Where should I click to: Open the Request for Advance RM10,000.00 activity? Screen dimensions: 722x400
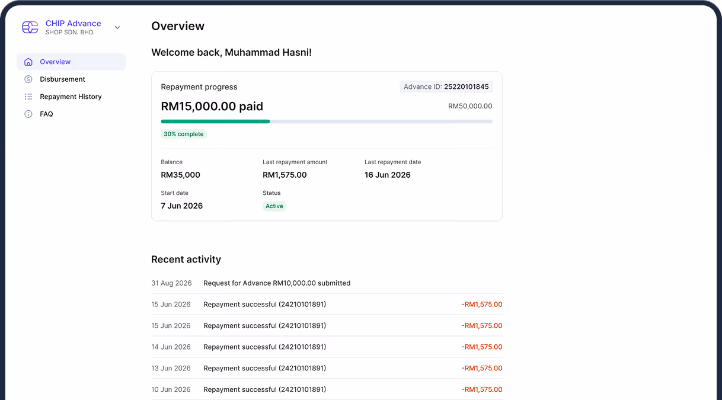(x=327, y=283)
